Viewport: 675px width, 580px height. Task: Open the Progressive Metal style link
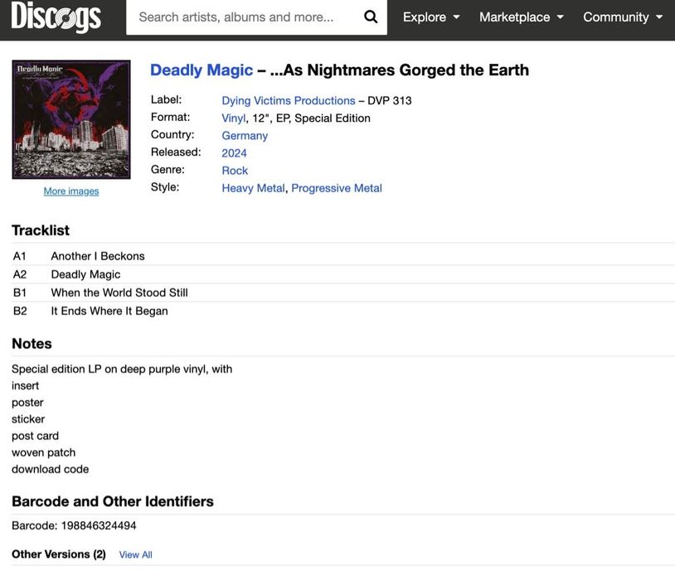click(x=337, y=188)
